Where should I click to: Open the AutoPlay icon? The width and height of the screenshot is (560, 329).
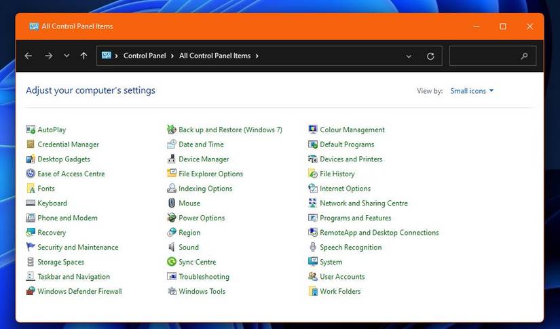tap(31, 130)
